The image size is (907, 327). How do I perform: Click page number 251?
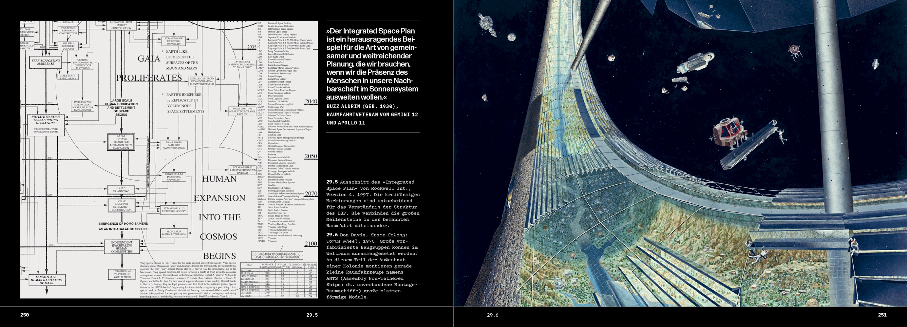click(882, 315)
